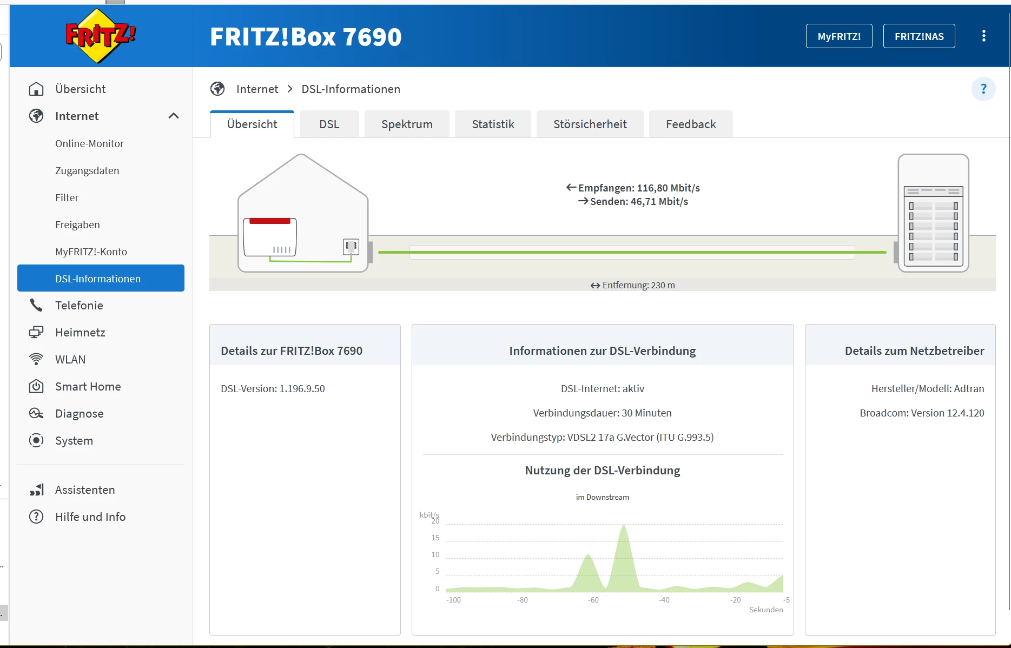The height and width of the screenshot is (648, 1011).
Task: Open the Hilfe und Info menu label
Action: click(x=90, y=517)
